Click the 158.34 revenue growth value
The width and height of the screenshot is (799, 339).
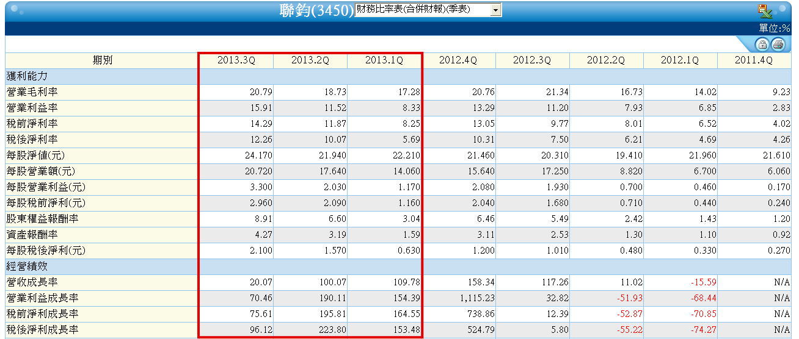point(480,282)
